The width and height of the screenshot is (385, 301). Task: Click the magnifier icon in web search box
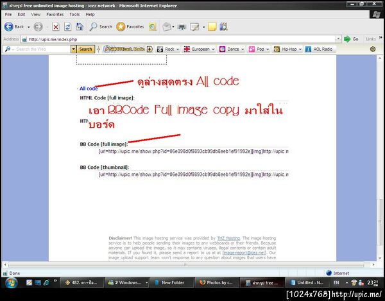click(8, 49)
